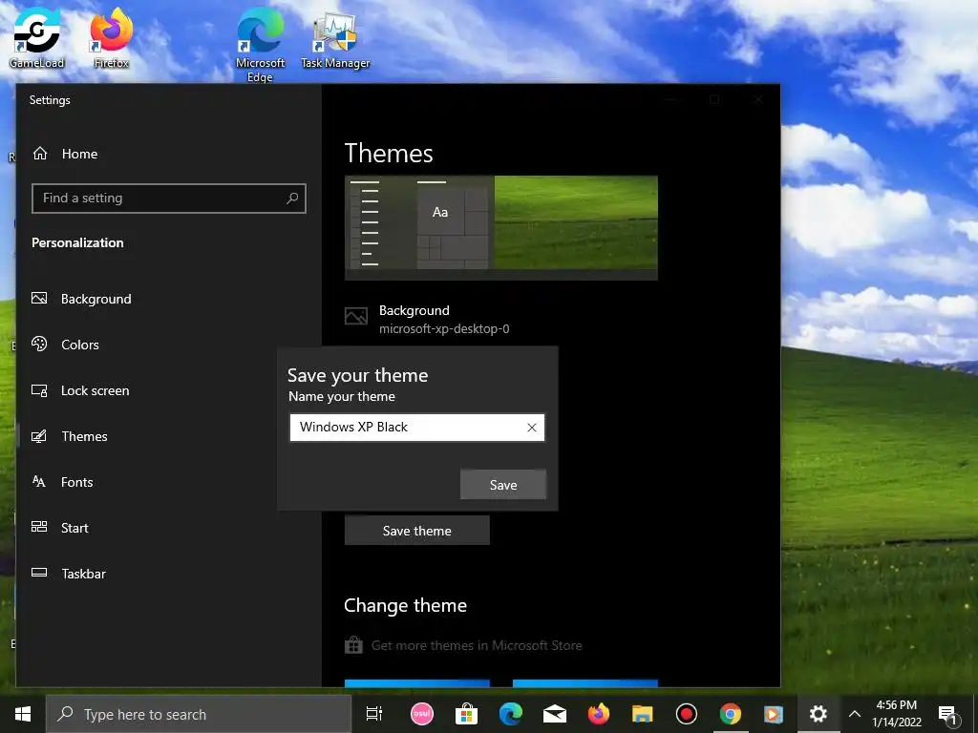The width and height of the screenshot is (978, 733).
Task: Click the Background picture icon in Themes
Action: (x=356, y=316)
